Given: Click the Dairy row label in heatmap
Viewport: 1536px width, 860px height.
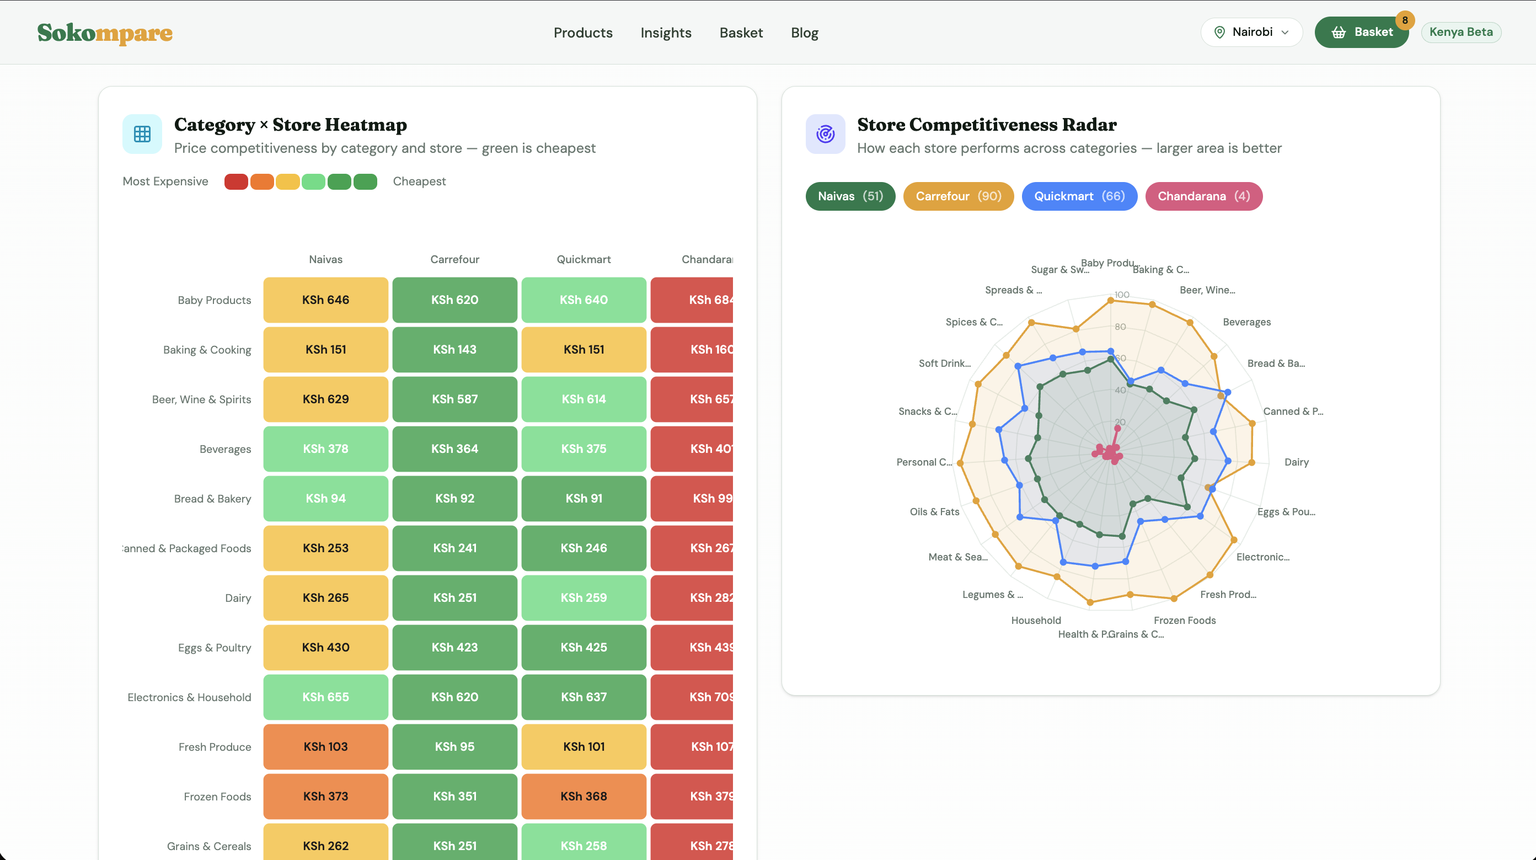Looking at the screenshot, I should click(x=238, y=598).
